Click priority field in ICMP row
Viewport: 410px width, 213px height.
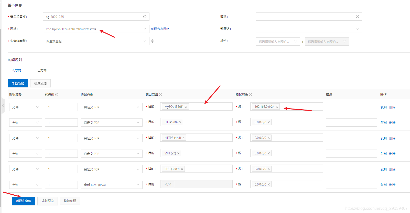61,185
